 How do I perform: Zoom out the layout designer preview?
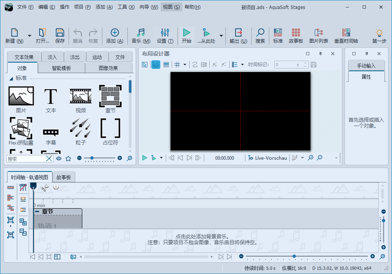pyautogui.click(x=319, y=158)
